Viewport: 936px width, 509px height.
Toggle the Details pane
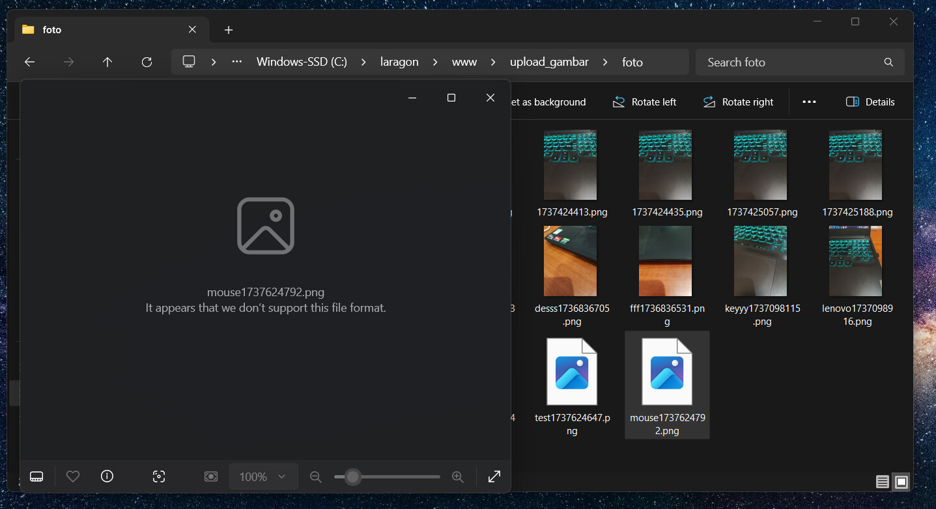coord(870,102)
